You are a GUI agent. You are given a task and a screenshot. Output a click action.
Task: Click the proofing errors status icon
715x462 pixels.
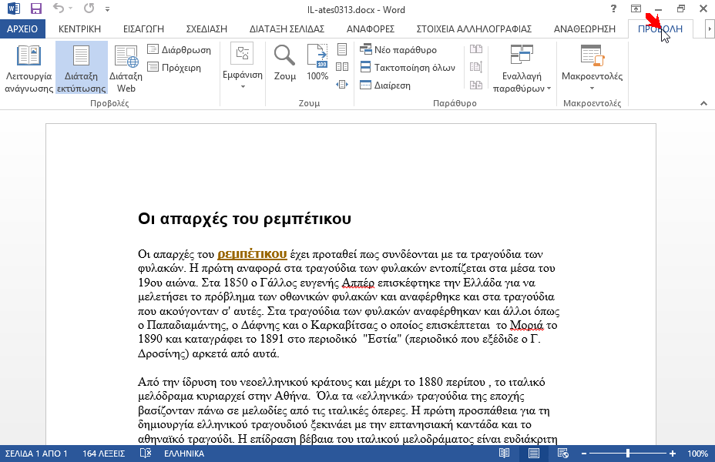(x=146, y=454)
